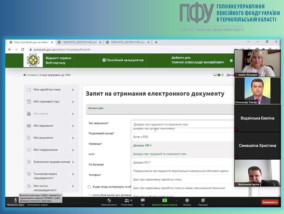Screen dimensions: 284x214
Task: Select Повідомлення про відкриття персональної картки option
Action: (x=182, y=171)
